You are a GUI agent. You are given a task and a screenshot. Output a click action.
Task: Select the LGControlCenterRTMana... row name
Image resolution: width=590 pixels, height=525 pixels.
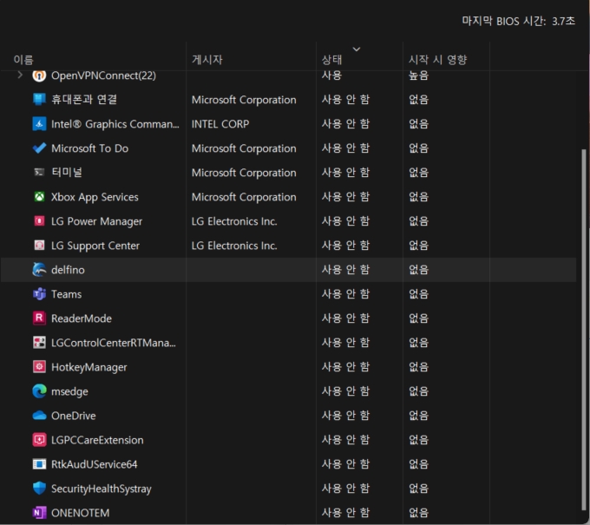pyautogui.click(x=114, y=343)
